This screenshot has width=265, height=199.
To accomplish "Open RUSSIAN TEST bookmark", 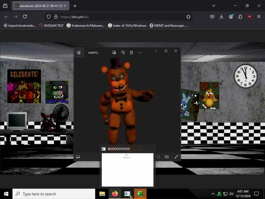I will [51, 26].
